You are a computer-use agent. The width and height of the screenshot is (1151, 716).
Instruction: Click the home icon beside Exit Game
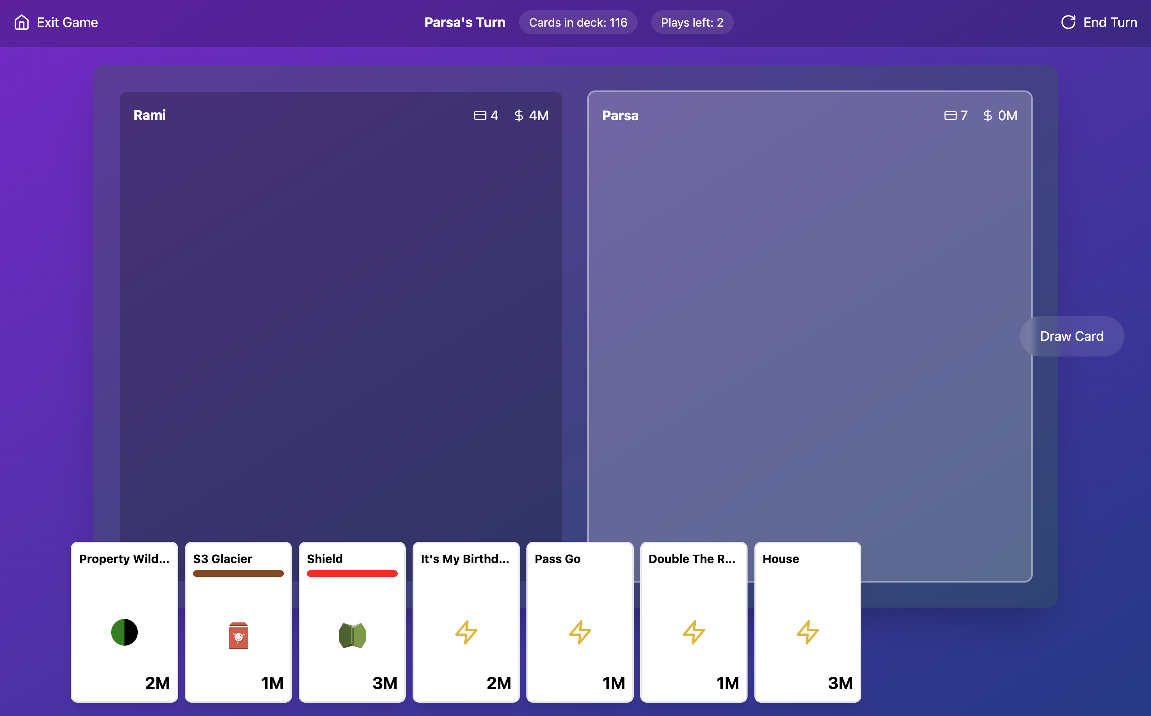pyautogui.click(x=22, y=22)
